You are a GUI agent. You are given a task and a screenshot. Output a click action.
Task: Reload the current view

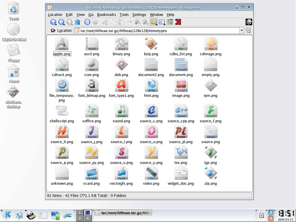click(x=87, y=22)
